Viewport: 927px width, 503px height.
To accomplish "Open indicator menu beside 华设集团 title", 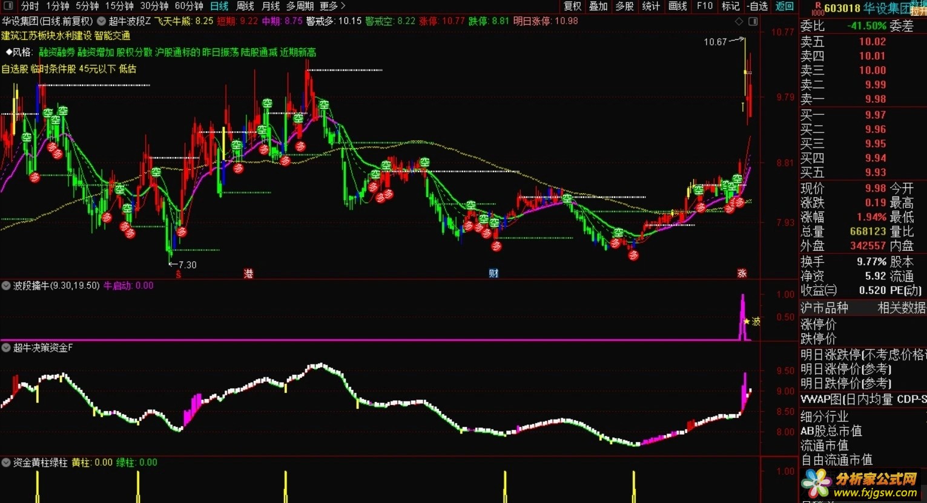I will [101, 21].
